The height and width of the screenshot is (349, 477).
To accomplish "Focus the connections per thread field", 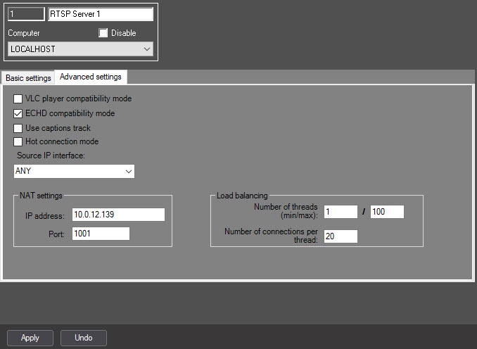I will [341, 236].
